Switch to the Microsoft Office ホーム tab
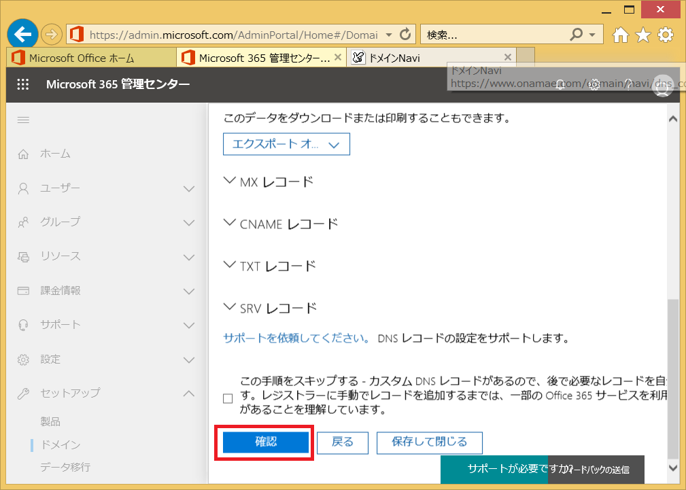The width and height of the screenshot is (686, 490). 91,57
